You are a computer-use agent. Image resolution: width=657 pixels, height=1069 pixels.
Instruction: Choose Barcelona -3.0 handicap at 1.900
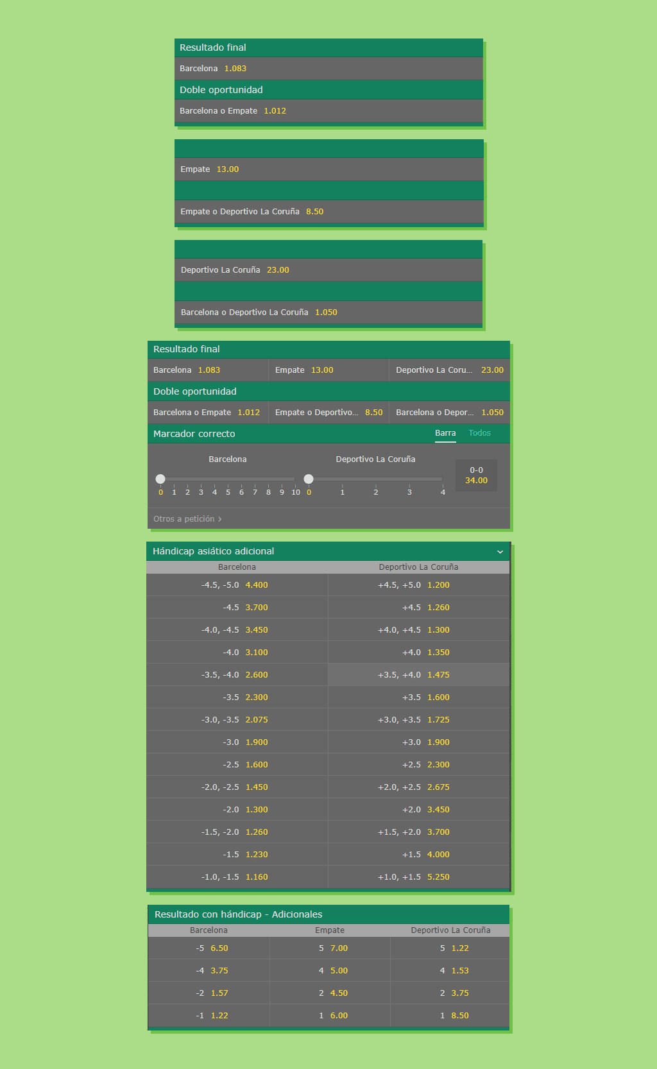coord(237,742)
